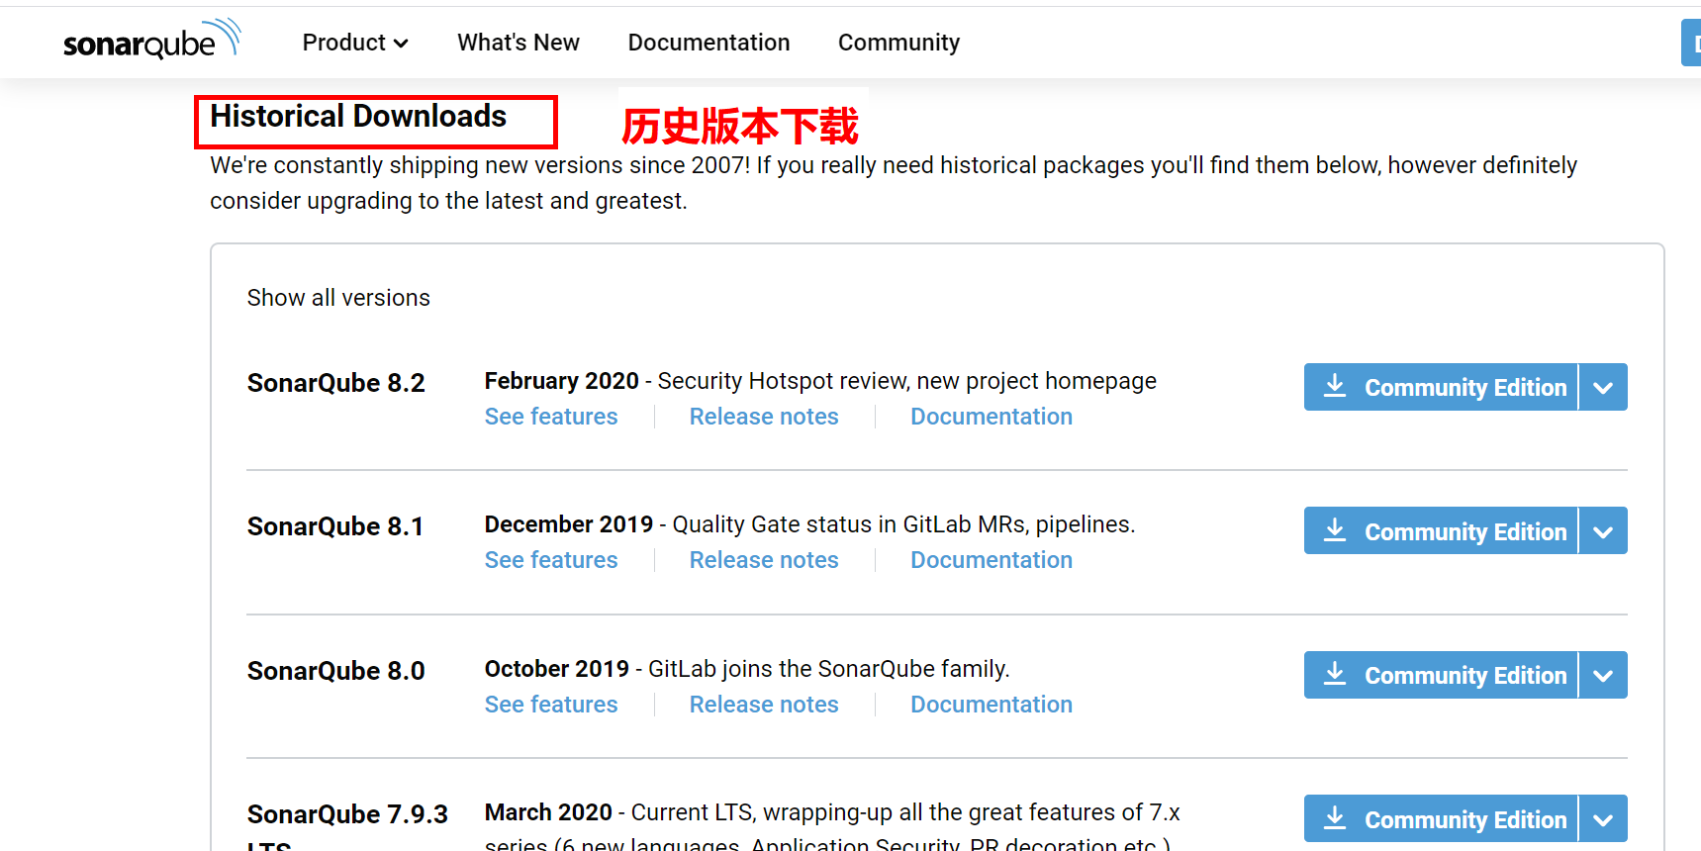This screenshot has width=1701, height=851.
Task: Click the February 2020 release date
Action: tap(562, 381)
